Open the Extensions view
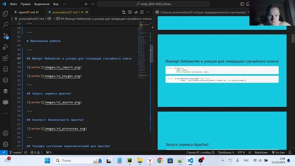295x166 pixels. click(x=6, y=58)
